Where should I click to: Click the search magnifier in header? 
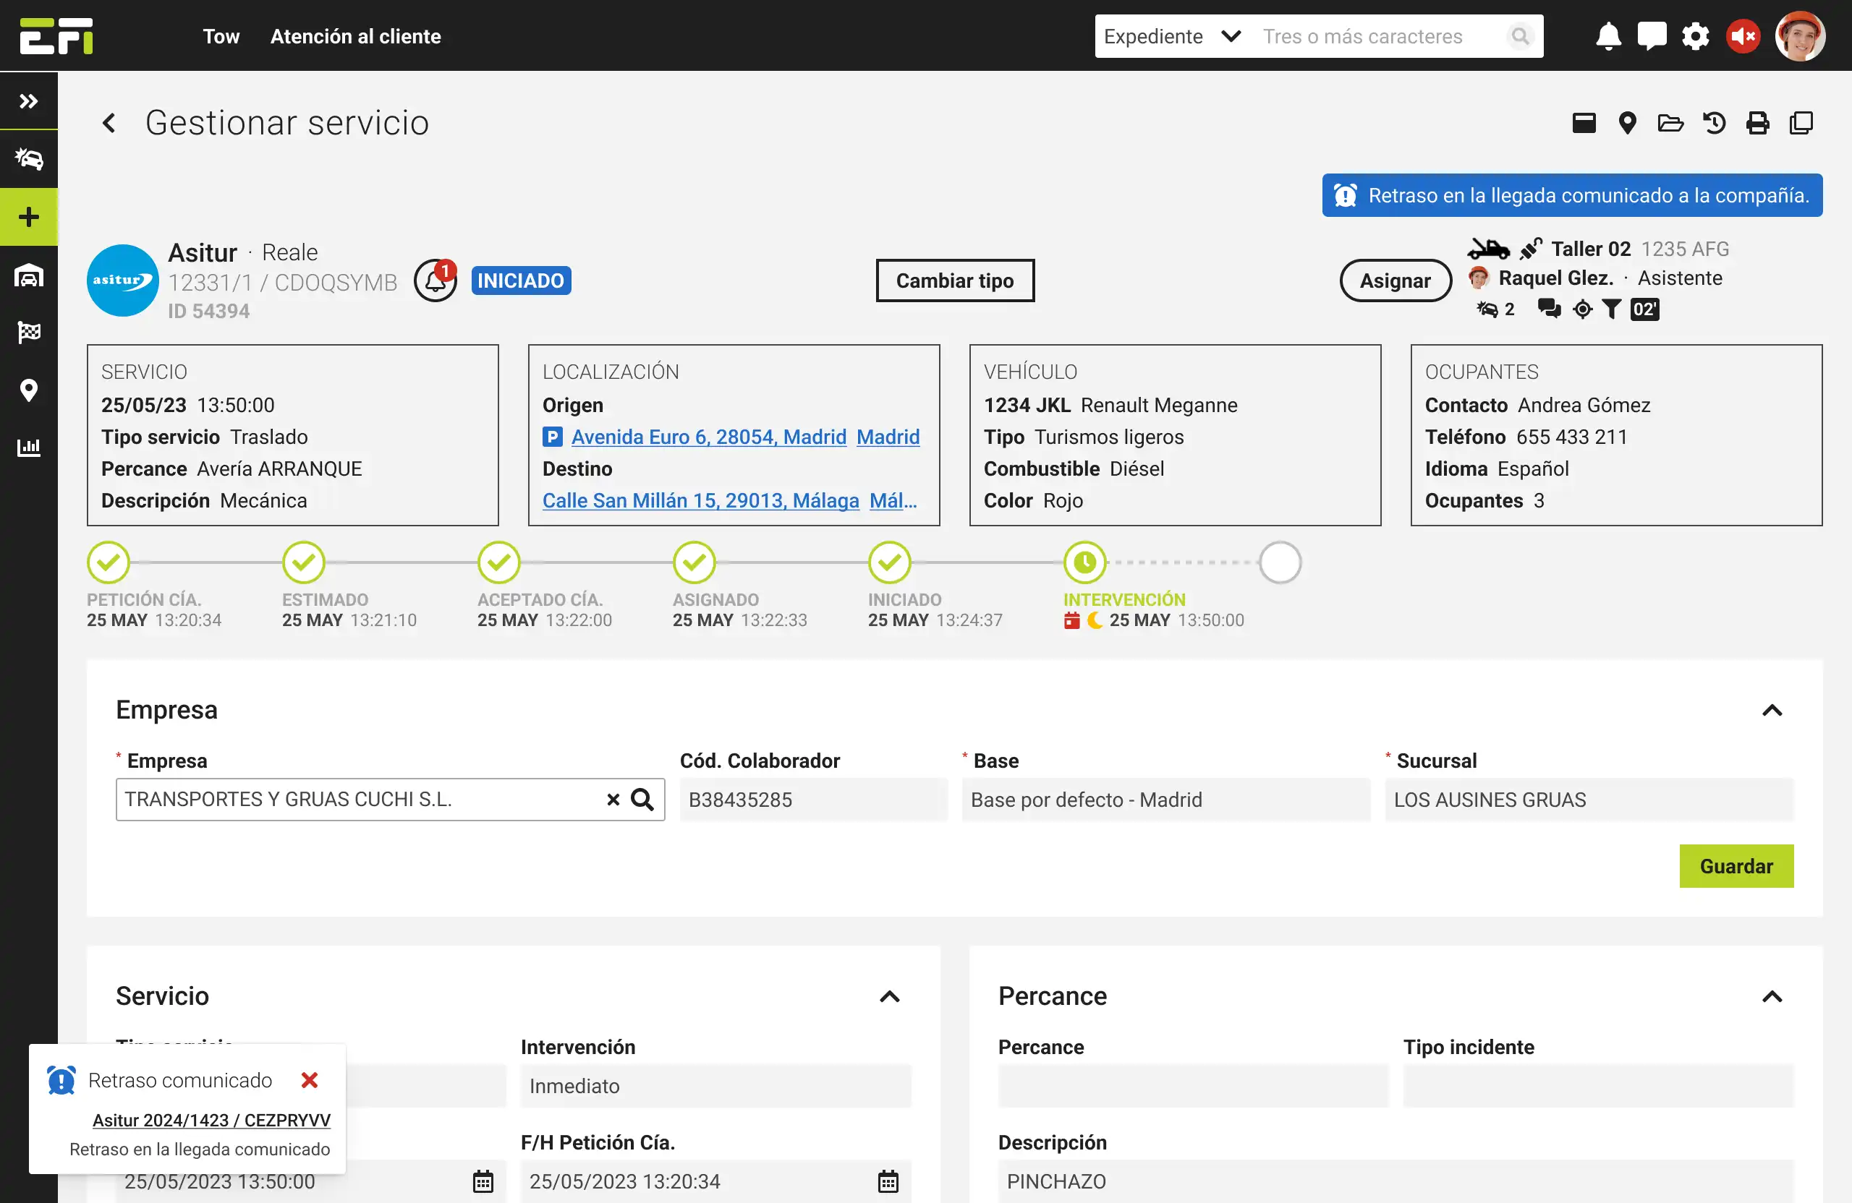point(1519,37)
